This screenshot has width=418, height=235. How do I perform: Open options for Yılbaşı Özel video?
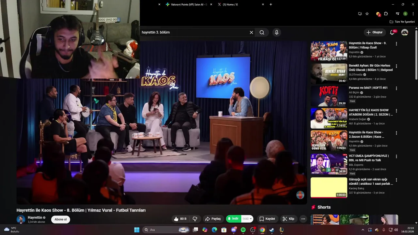[x=396, y=44]
